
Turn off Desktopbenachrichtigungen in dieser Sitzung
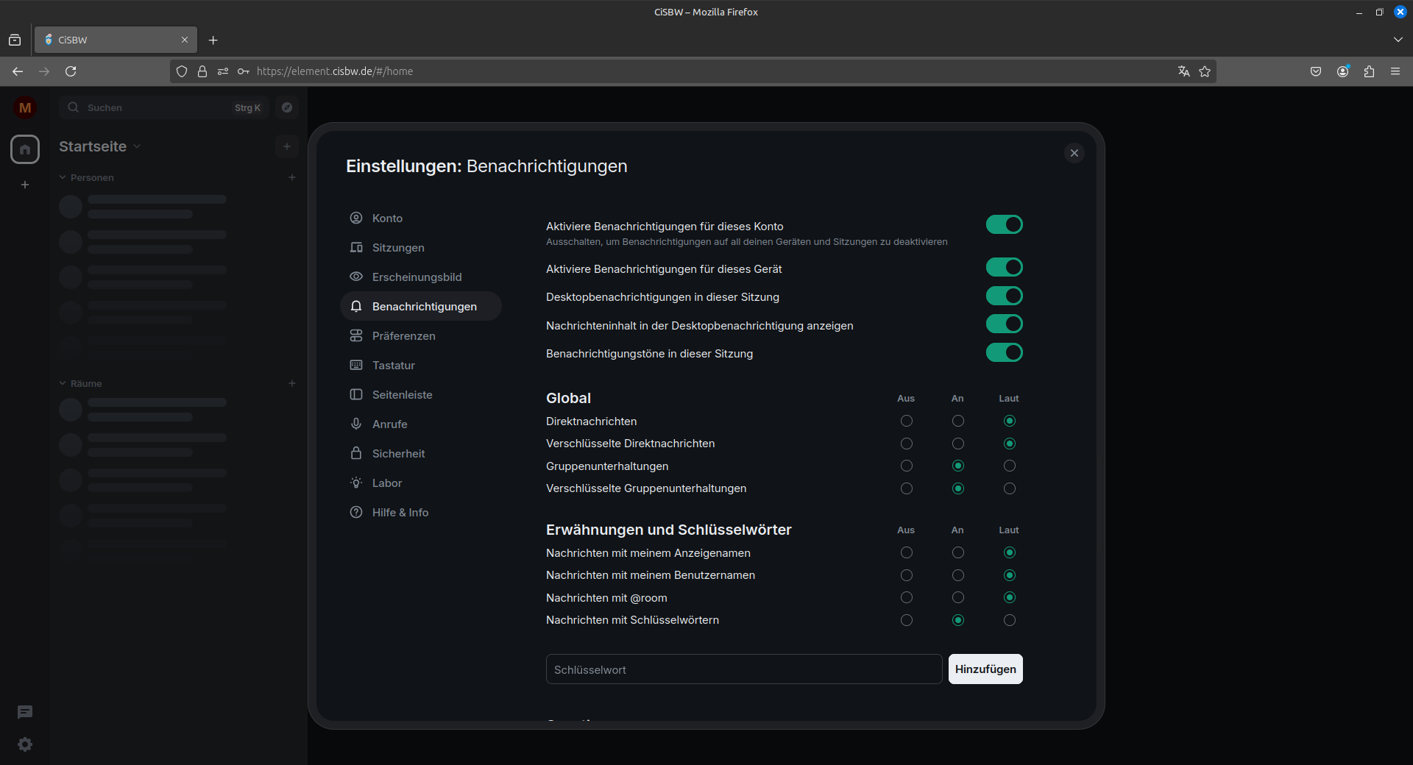tap(1005, 296)
